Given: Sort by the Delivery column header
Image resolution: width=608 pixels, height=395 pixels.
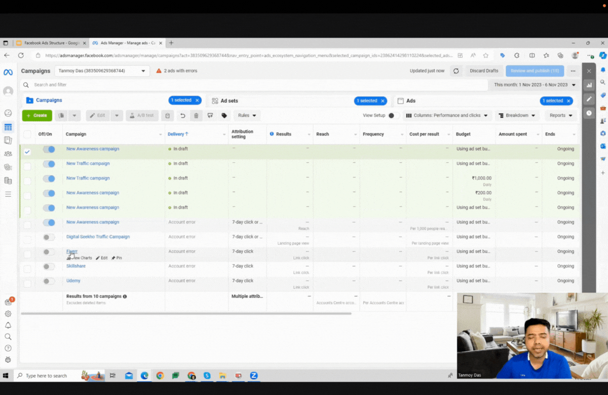Looking at the screenshot, I should point(178,134).
